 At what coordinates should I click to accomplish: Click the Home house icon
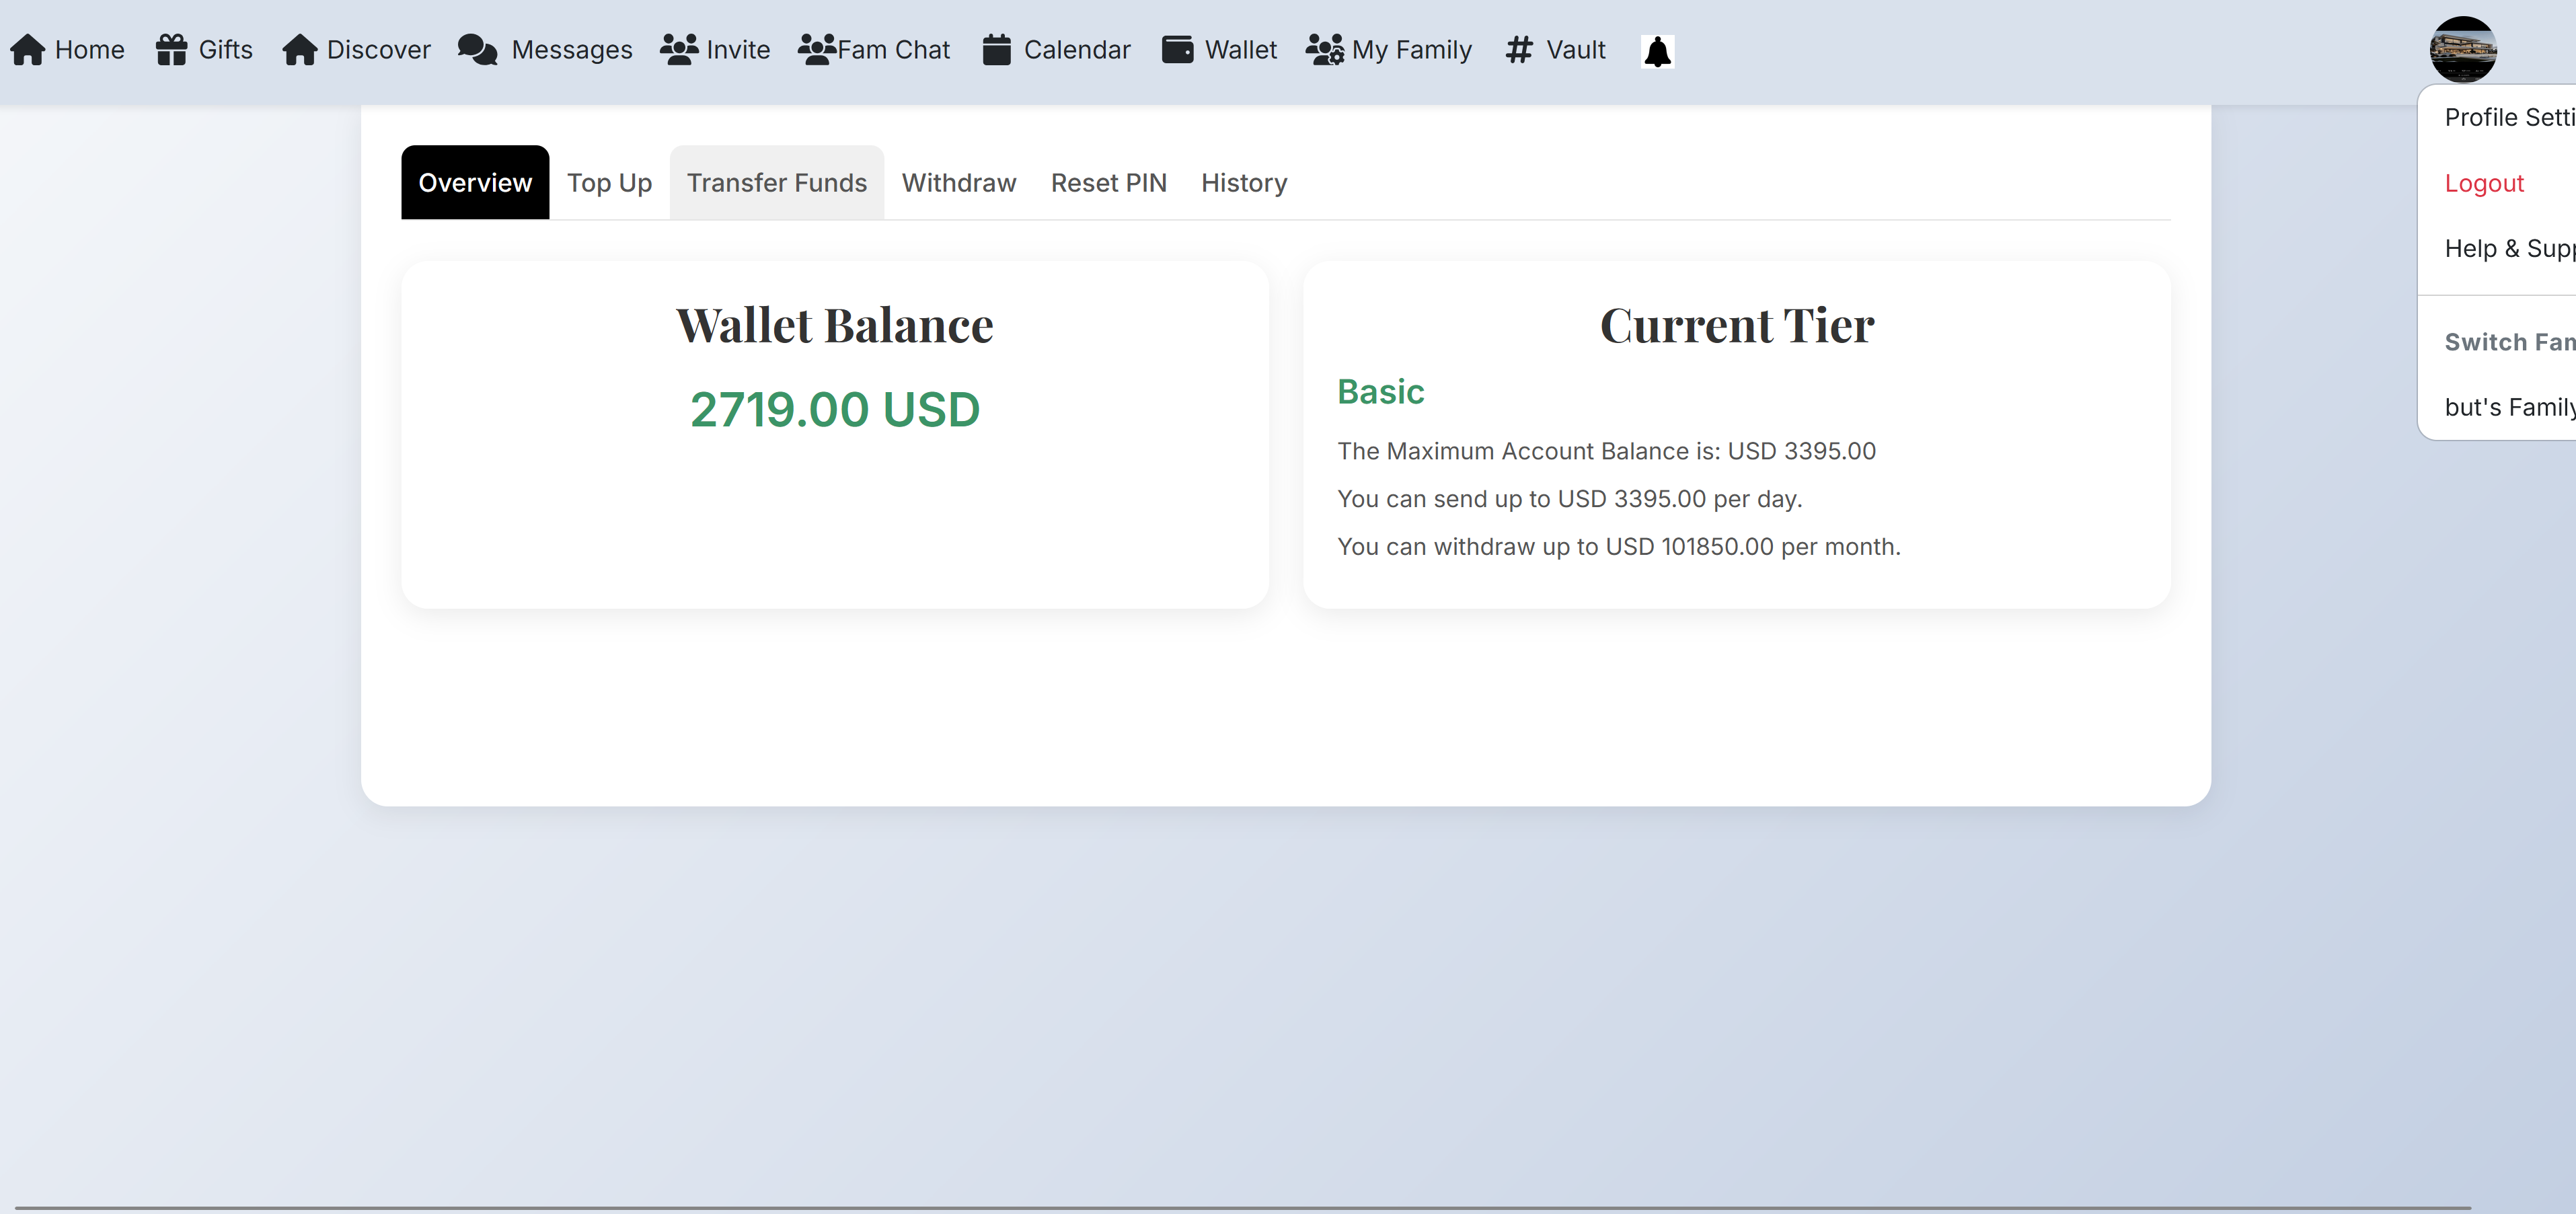pyautogui.click(x=28, y=50)
